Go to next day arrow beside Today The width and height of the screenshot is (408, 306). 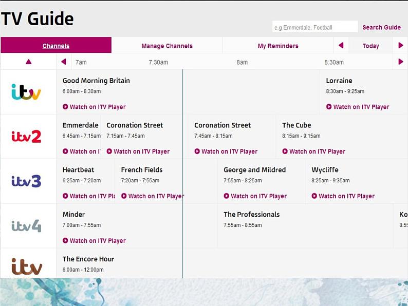[400, 46]
